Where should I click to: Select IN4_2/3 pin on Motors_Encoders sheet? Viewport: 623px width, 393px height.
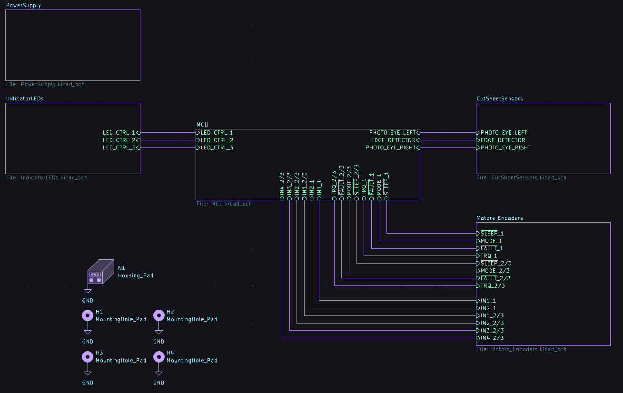[490, 338]
